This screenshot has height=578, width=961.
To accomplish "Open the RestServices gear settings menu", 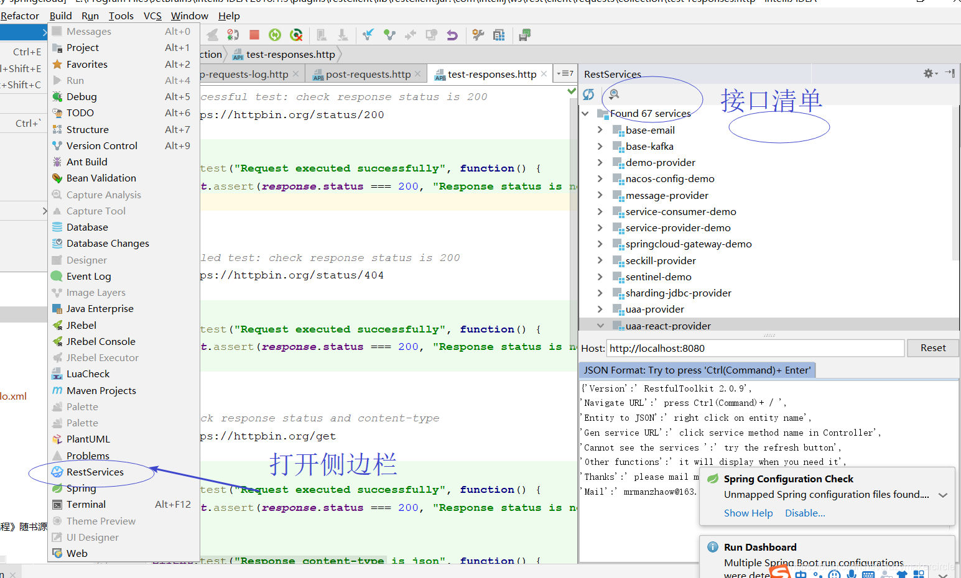I will pos(930,73).
